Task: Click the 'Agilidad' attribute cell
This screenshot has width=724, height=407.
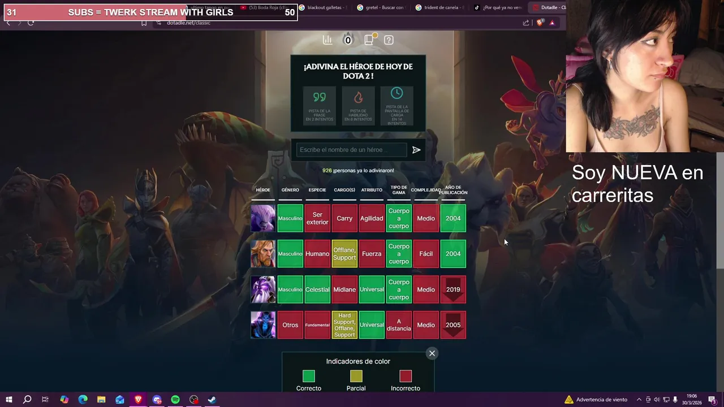Action: (x=372, y=218)
